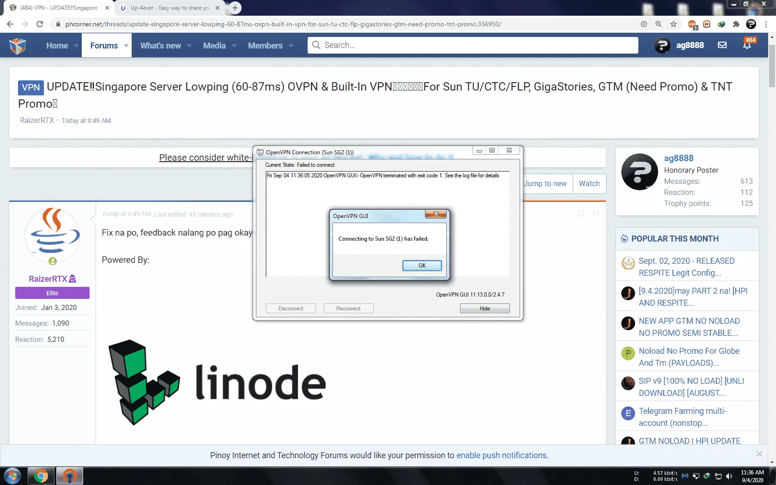Viewport: 776px width, 485px height.
Task: Open What's new nav item
Action: 160,45
